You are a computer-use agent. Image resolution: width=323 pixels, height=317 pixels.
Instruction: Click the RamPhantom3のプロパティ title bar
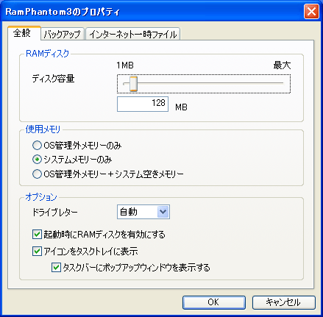[152, 12]
